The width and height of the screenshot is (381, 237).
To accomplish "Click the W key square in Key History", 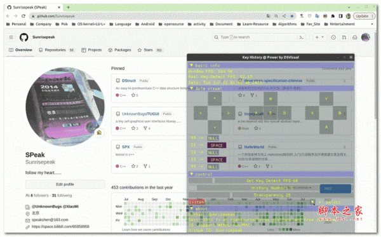I will tap(271, 98).
